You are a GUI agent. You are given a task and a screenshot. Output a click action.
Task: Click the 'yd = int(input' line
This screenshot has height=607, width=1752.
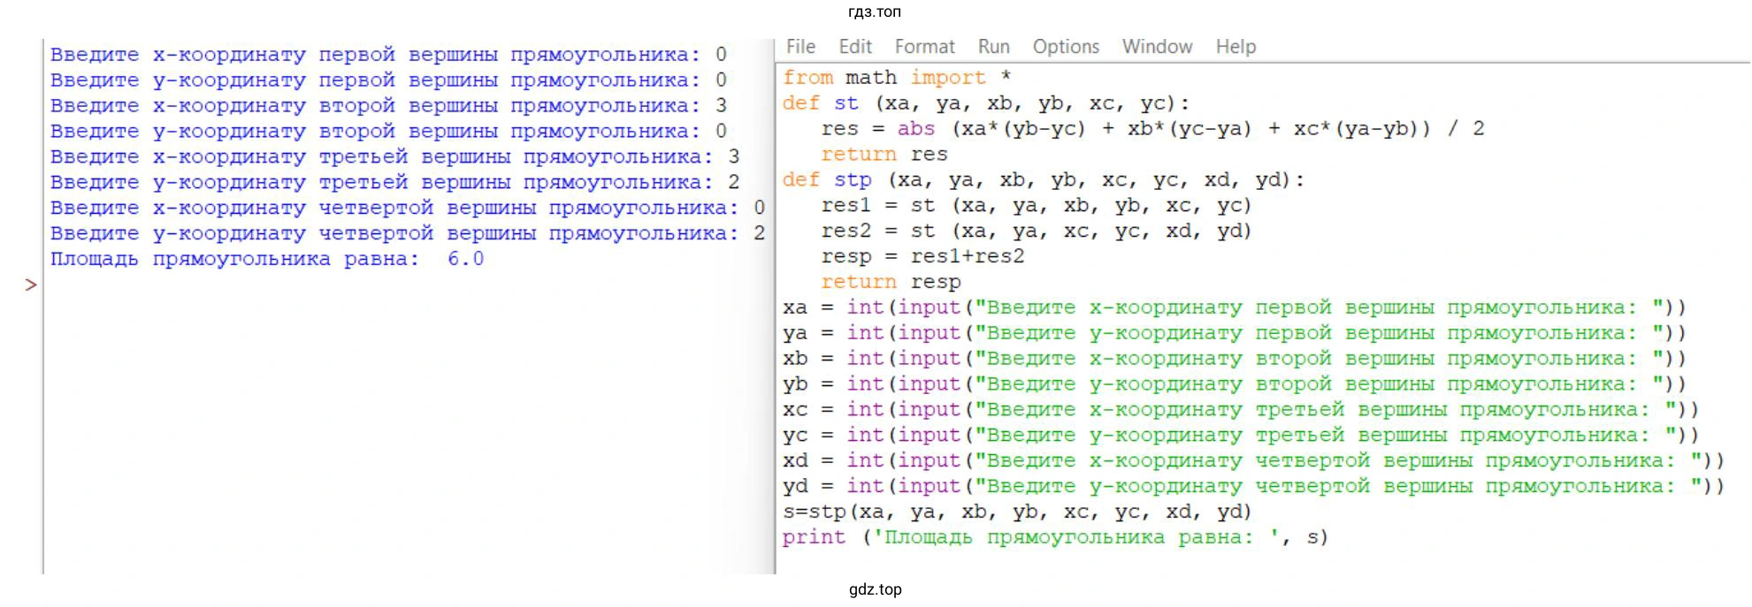point(1253,488)
